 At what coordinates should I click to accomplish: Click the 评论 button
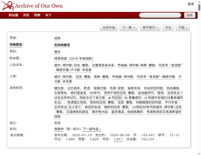168,27
